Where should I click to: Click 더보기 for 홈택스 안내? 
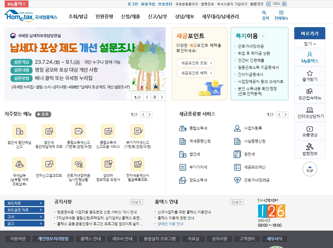(237, 202)
